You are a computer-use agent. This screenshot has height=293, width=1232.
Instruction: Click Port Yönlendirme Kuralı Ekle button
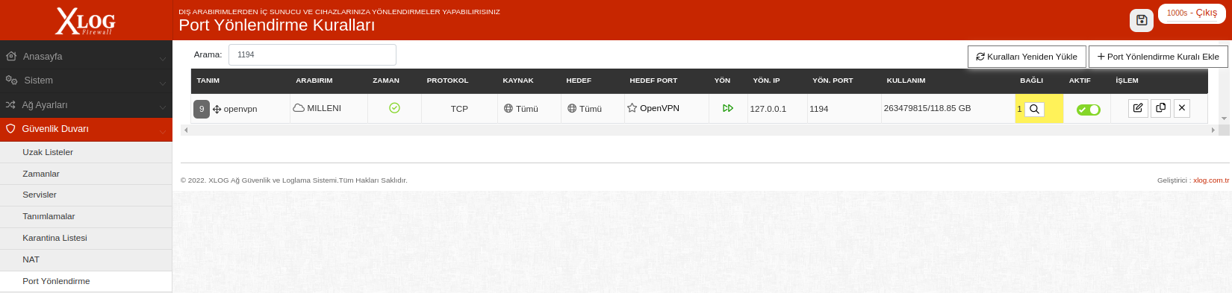click(x=1158, y=57)
